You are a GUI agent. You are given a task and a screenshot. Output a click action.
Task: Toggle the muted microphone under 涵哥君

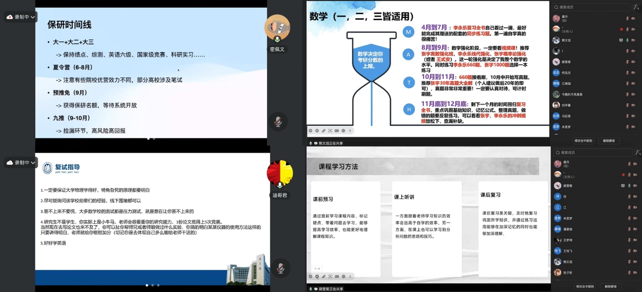(x=278, y=268)
